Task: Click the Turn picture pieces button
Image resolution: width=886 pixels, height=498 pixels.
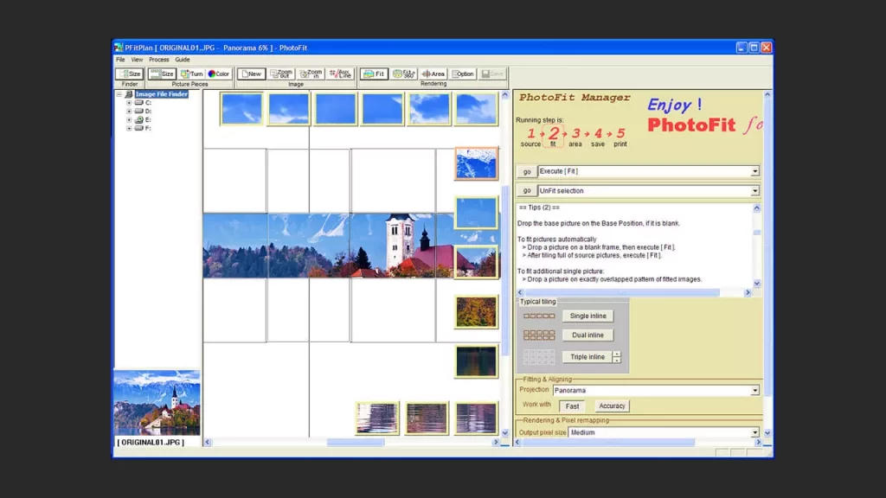Action: [x=191, y=73]
